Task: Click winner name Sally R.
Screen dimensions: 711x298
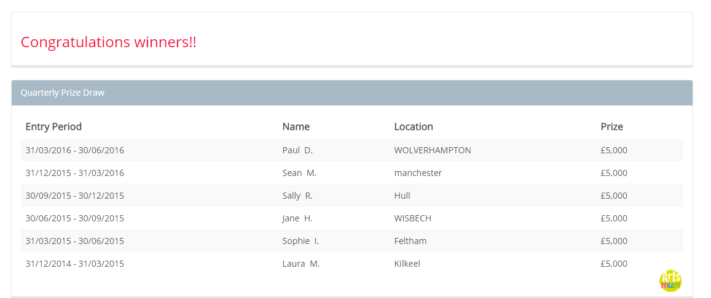Action: tap(297, 196)
